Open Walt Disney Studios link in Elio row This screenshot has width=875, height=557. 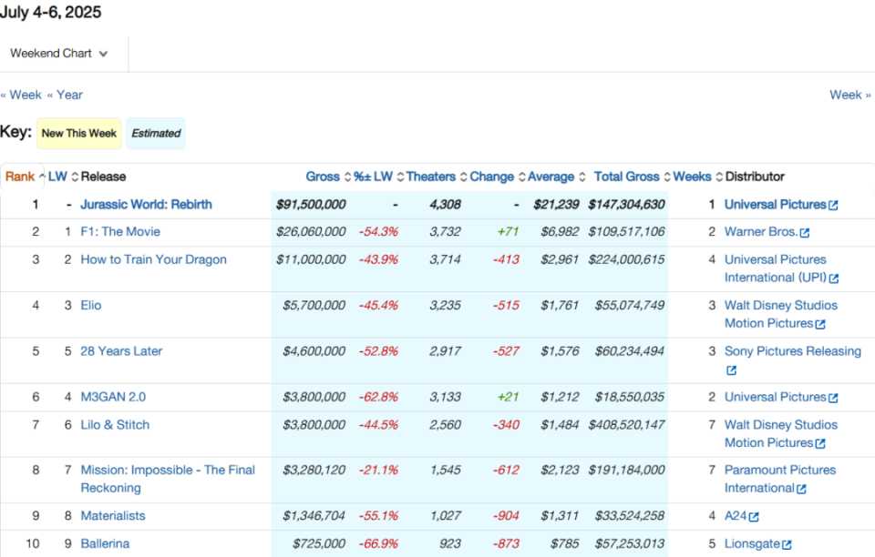[x=781, y=314]
